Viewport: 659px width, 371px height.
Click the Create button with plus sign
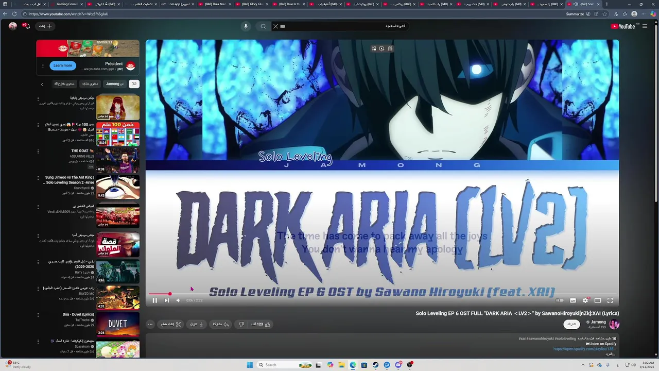46,26
